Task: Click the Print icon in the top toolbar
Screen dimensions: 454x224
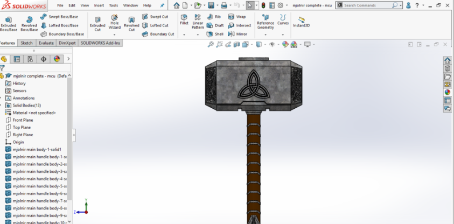Action: pyautogui.click(x=224, y=5)
